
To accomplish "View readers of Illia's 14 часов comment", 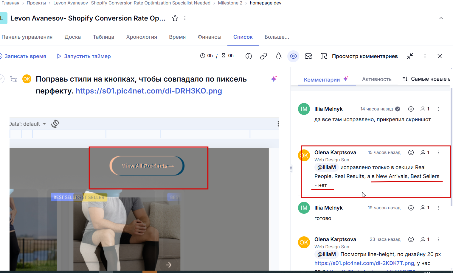I will tap(425, 109).
